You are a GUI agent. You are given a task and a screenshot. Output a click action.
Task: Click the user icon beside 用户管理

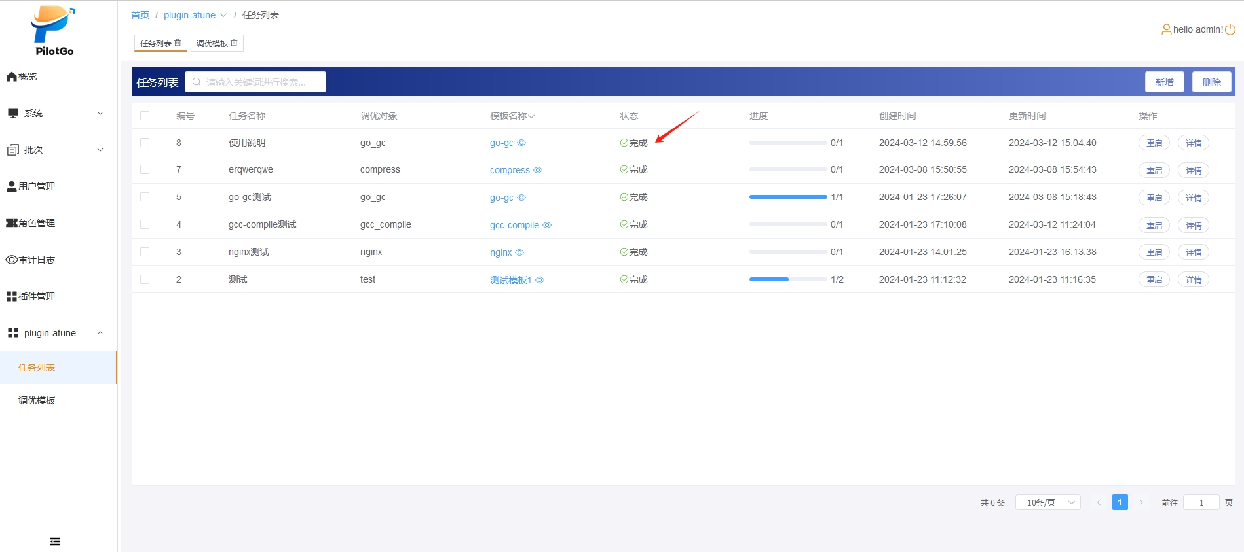pos(12,186)
